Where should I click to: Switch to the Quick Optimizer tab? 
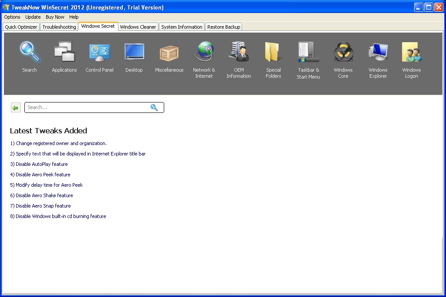21,27
